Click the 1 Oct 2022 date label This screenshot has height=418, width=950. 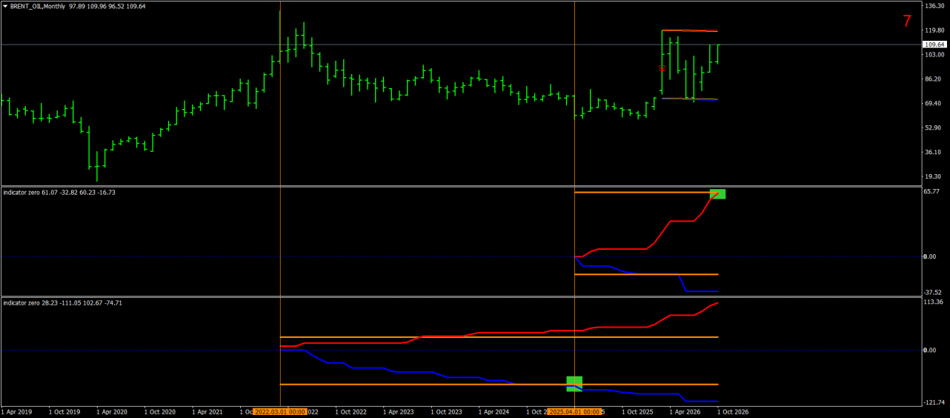click(x=351, y=411)
